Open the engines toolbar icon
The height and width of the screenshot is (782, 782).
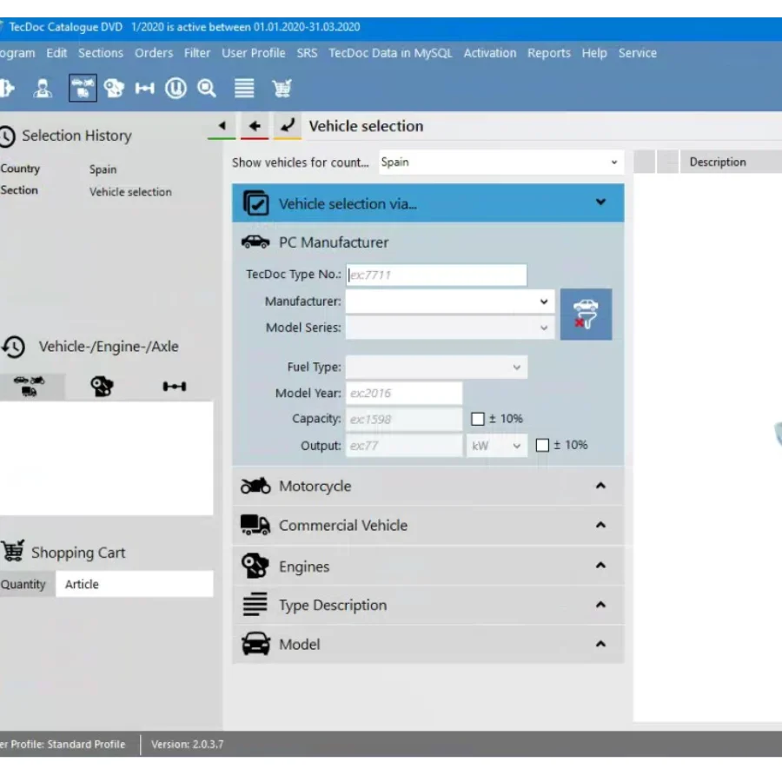click(x=114, y=89)
